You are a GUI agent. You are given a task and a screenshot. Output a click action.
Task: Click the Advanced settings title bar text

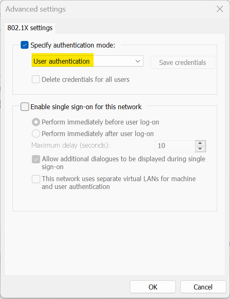coord(36,9)
